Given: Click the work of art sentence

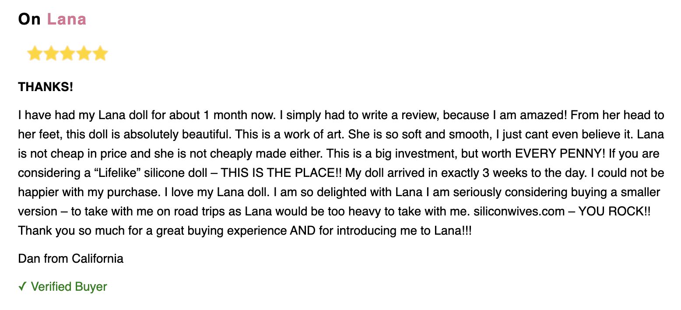Looking at the screenshot, I should click(290, 135).
